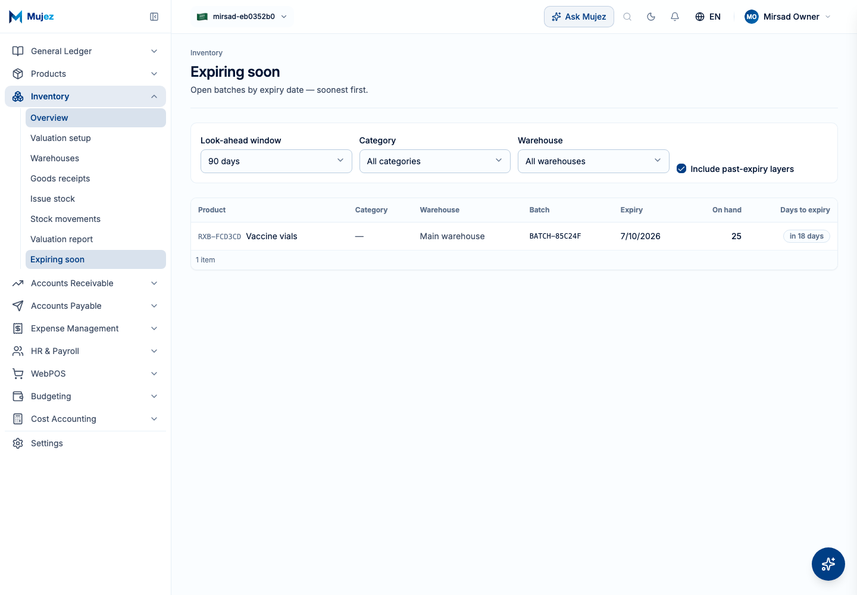857x595 pixels.
Task: Click sparkle icon in Ask Mujez
Action: click(x=556, y=17)
